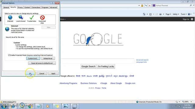Screen dimensions: 195x109
Task: Click the Read mail icon in command bar
Action: 156,14
